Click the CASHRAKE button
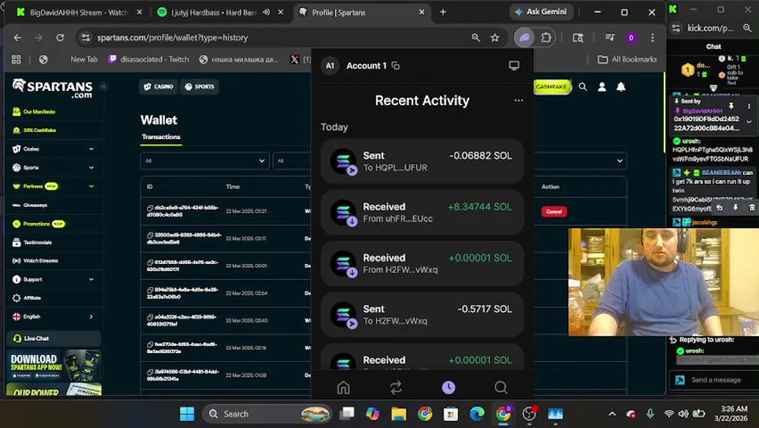Viewport: 759px width, 428px height. 552,87
